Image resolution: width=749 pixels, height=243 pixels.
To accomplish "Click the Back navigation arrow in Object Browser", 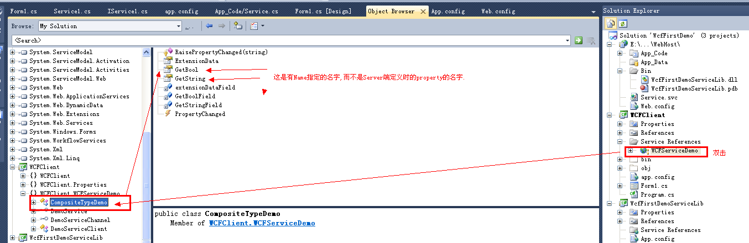I will coord(209,26).
